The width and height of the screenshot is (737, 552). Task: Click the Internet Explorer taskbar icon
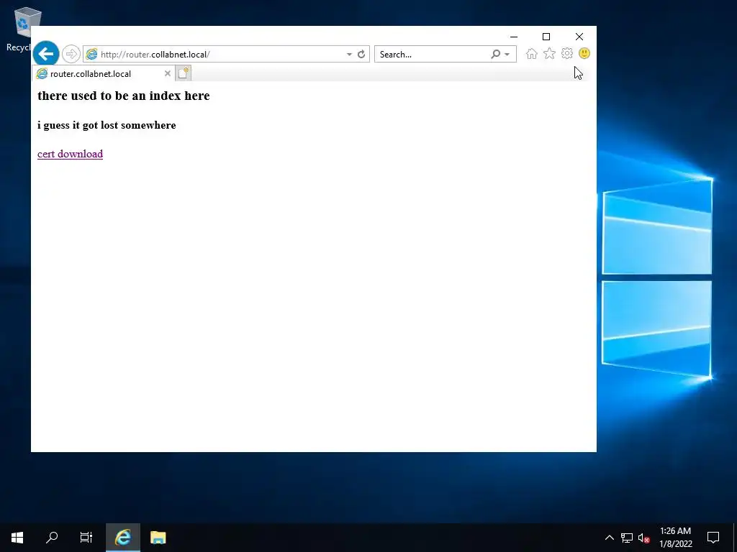(122, 538)
